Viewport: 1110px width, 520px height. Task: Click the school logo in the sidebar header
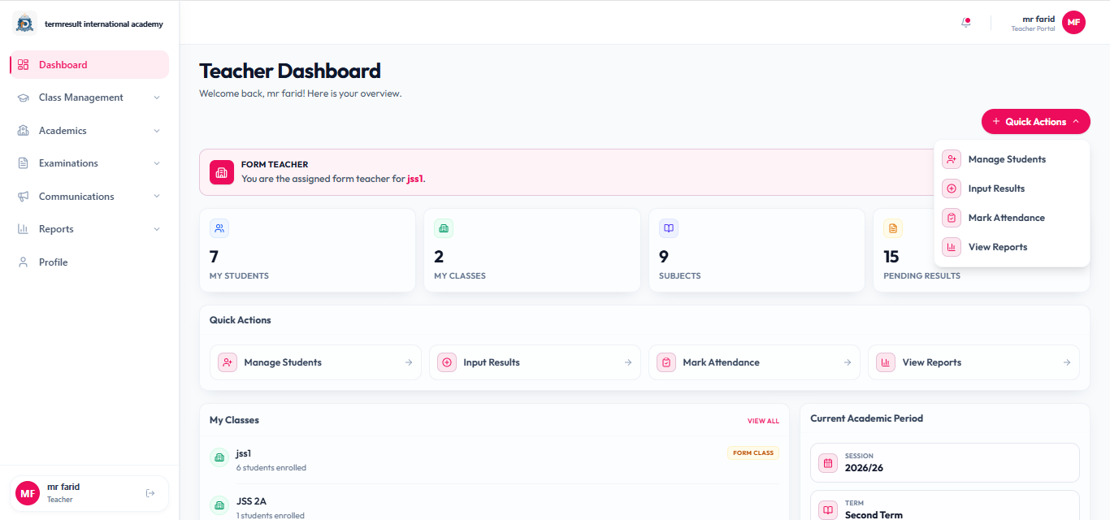click(24, 24)
